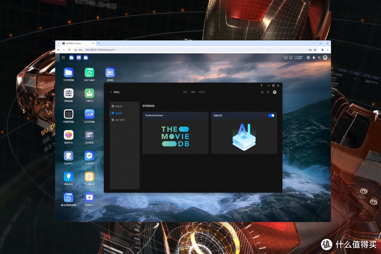381x254 pixels.
Task: Select the 智能识别 label text
Action: (218, 115)
